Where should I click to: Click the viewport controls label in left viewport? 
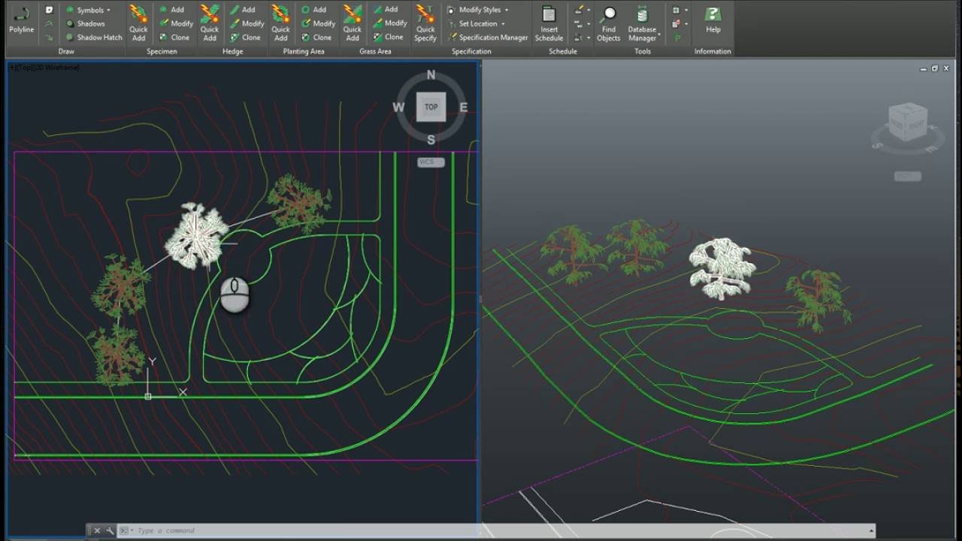click(44, 68)
